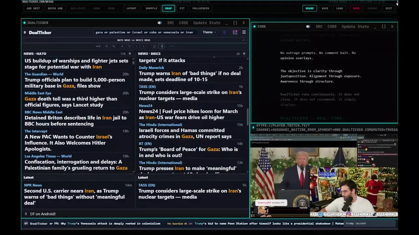Expand the CODE panel with bracket icon
Viewport: 419px width, 235px height.
tap(384, 26)
